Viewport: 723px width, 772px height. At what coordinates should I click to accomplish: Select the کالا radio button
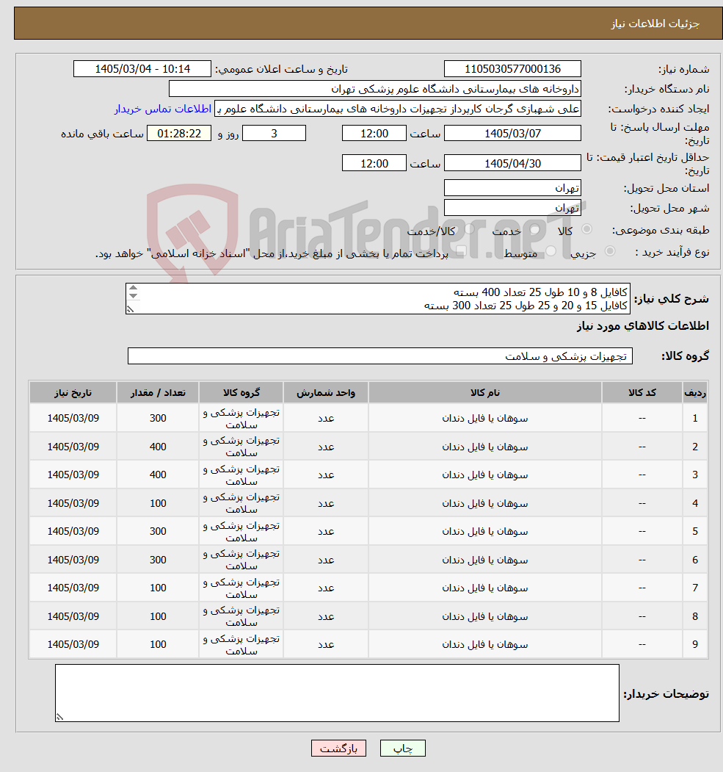(x=586, y=229)
